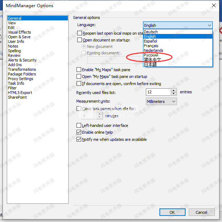
Task: Pick Español from the language list
Action: [178, 41]
